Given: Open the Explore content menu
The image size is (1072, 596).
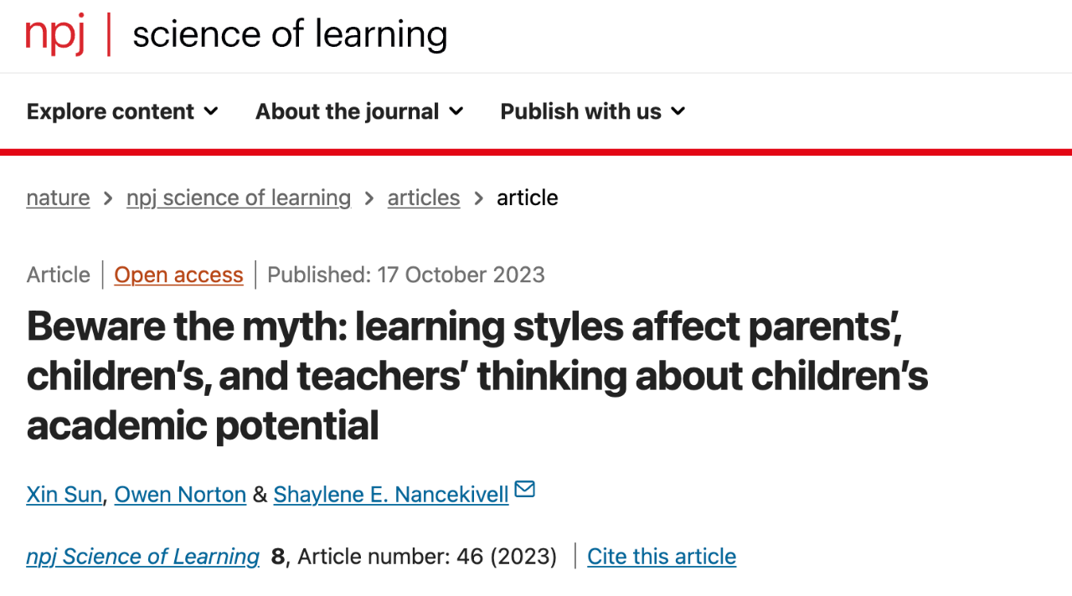Looking at the screenshot, I should pyautogui.click(x=122, y=111).
